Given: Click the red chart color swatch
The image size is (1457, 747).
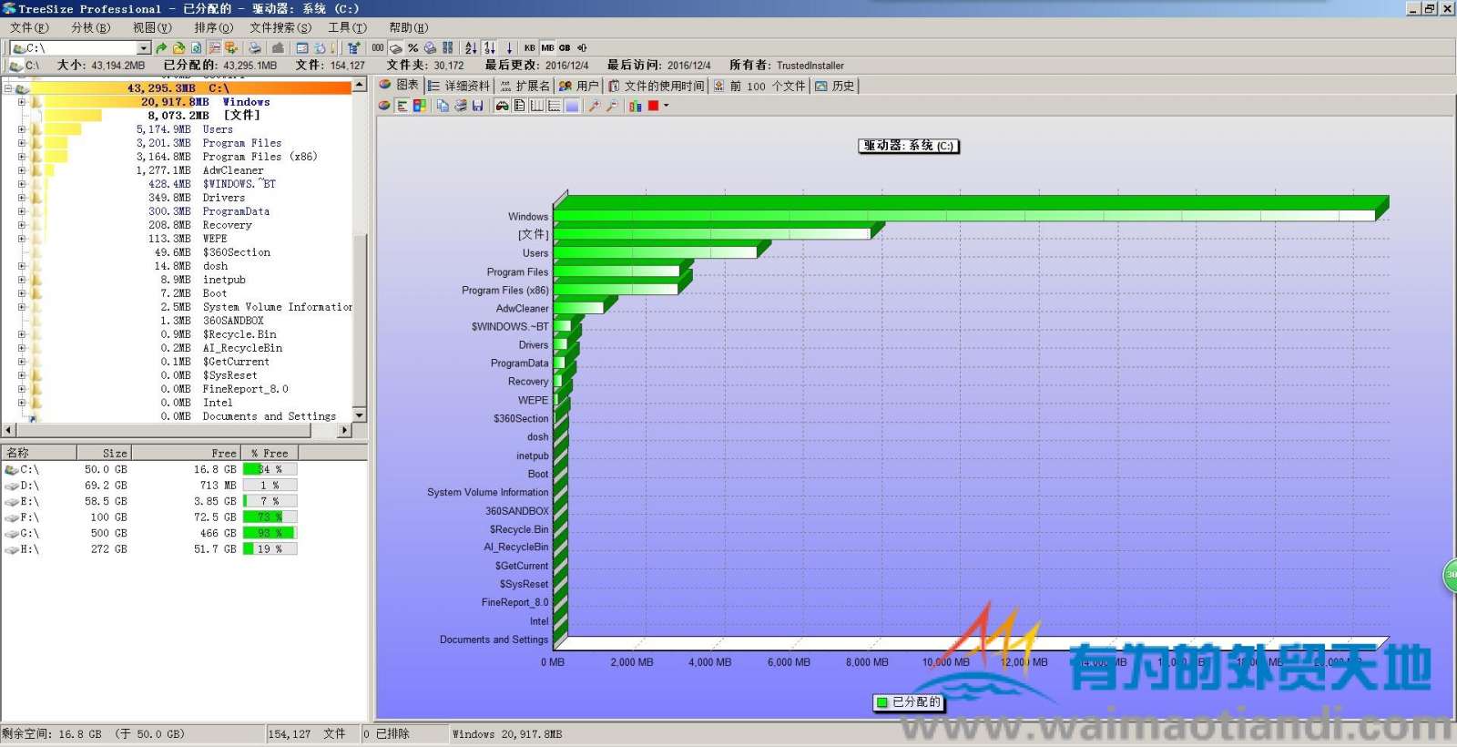Looking at the screenshot, I should coord(653,106).
